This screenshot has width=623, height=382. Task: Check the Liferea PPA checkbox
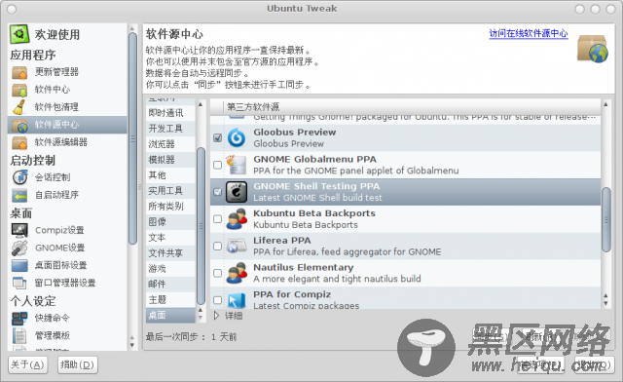[217, 246]
